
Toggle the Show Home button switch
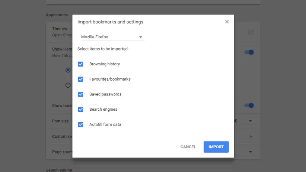[x=249, y=52]
